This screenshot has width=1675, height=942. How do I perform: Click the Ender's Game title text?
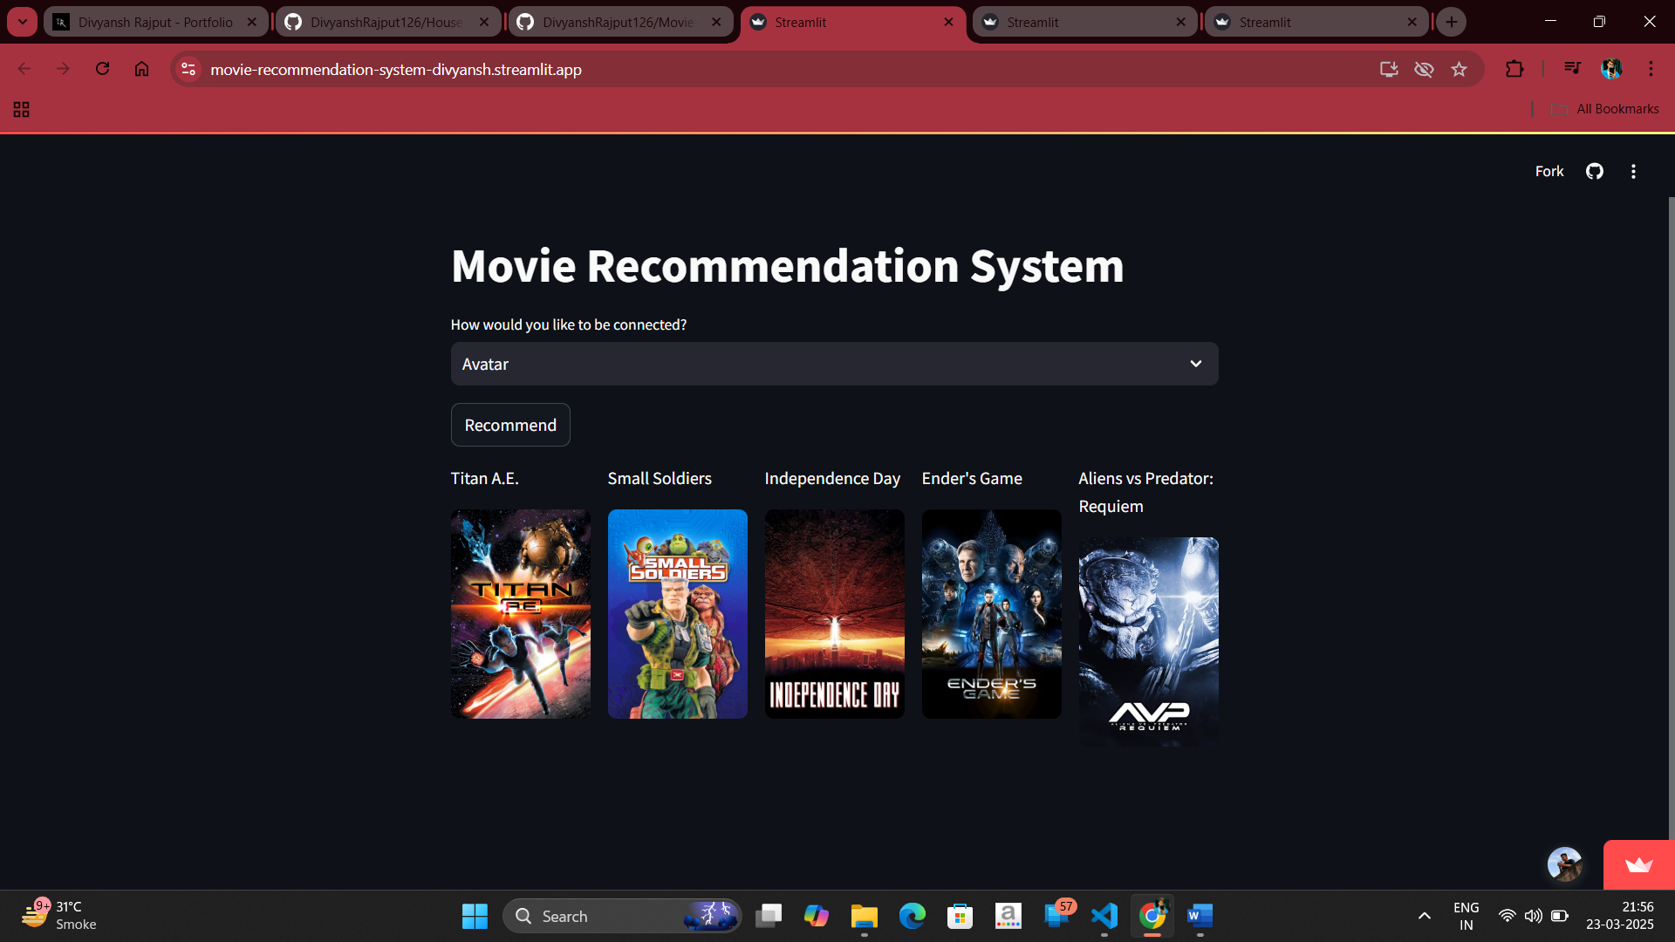coord(972,478)
